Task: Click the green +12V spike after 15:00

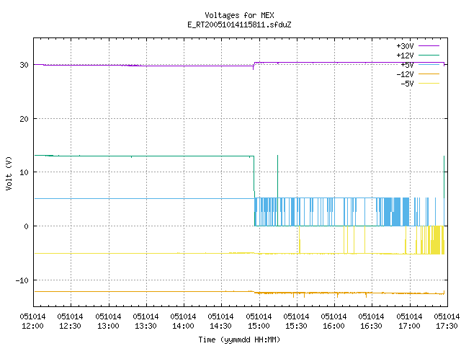Action: [277, 177]
